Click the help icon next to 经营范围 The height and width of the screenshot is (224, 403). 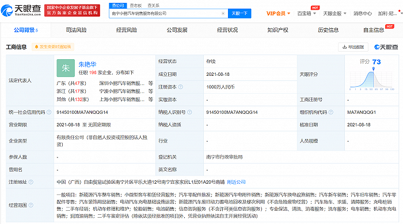(31, 205)
